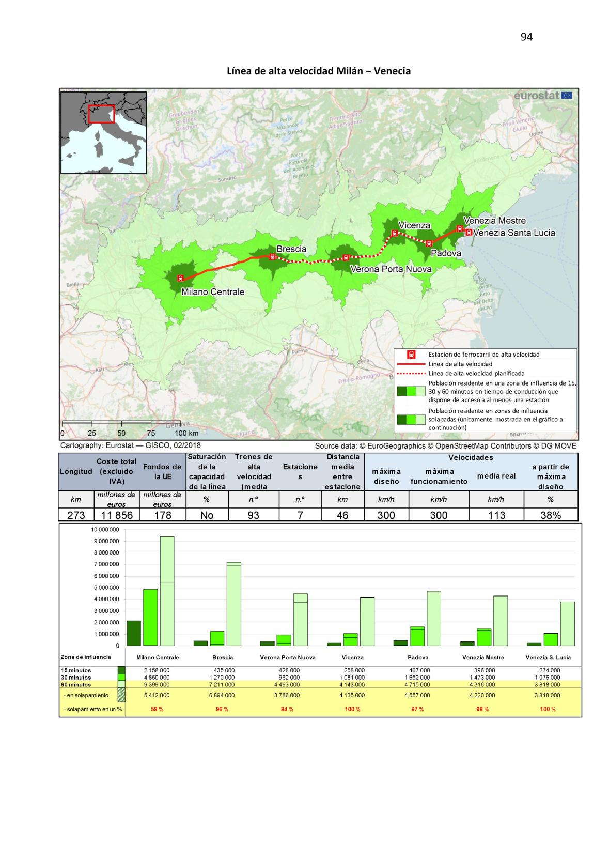The image size is (609, 862).
Task: Click the Venezia Mestre station marker
Action: tap(459, 228)
